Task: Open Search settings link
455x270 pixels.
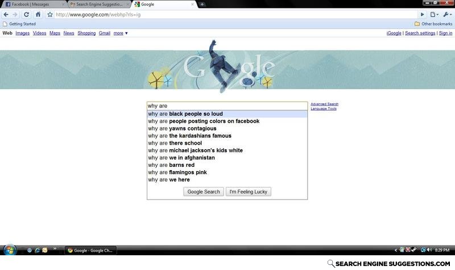Action: [x=420, y=33]
